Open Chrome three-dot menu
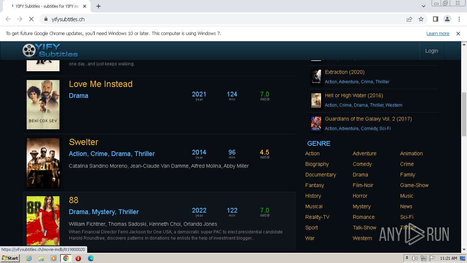This screenshot has width=467, height=263. click(x=459, y=19)
